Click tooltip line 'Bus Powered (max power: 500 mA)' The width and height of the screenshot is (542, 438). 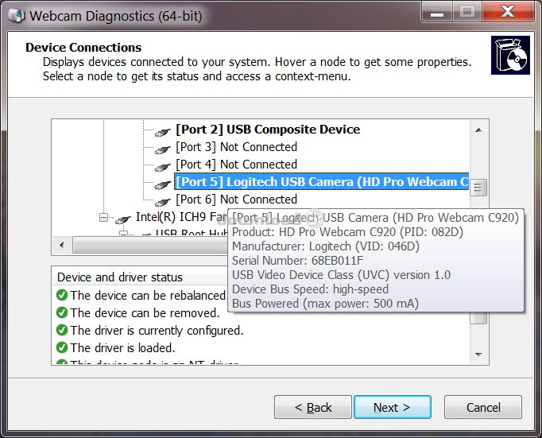325,304
